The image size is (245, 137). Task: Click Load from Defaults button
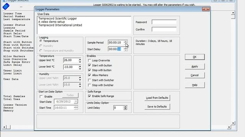point(157,98)
